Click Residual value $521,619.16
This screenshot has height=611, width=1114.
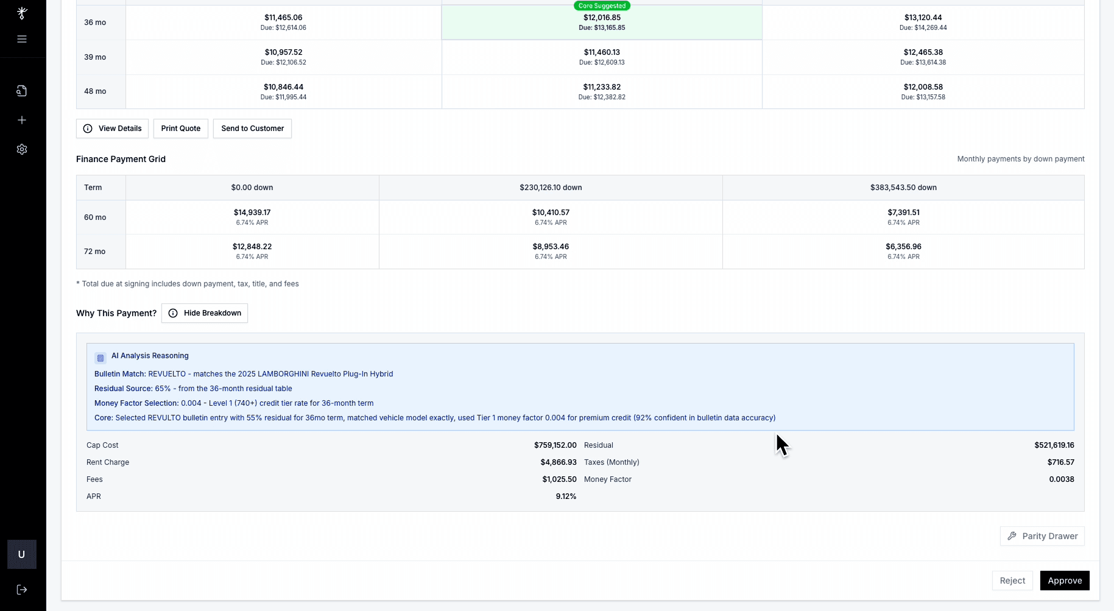1054,445
